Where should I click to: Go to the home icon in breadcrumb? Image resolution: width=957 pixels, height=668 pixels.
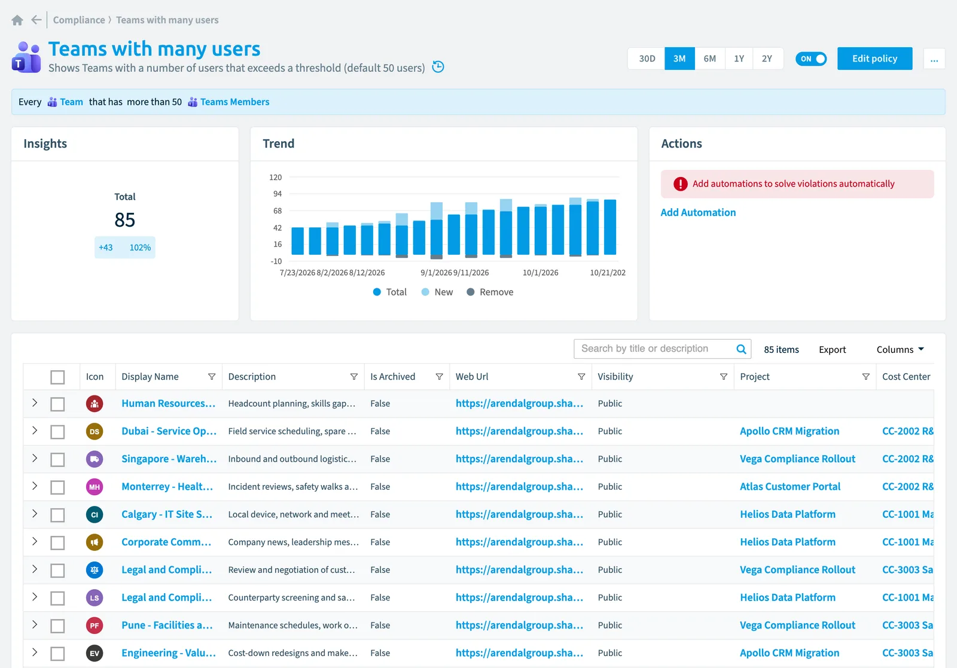click(x=17, y=20)
